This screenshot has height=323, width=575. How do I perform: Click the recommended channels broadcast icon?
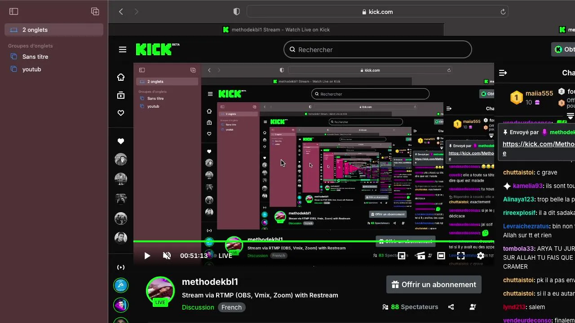121,267
